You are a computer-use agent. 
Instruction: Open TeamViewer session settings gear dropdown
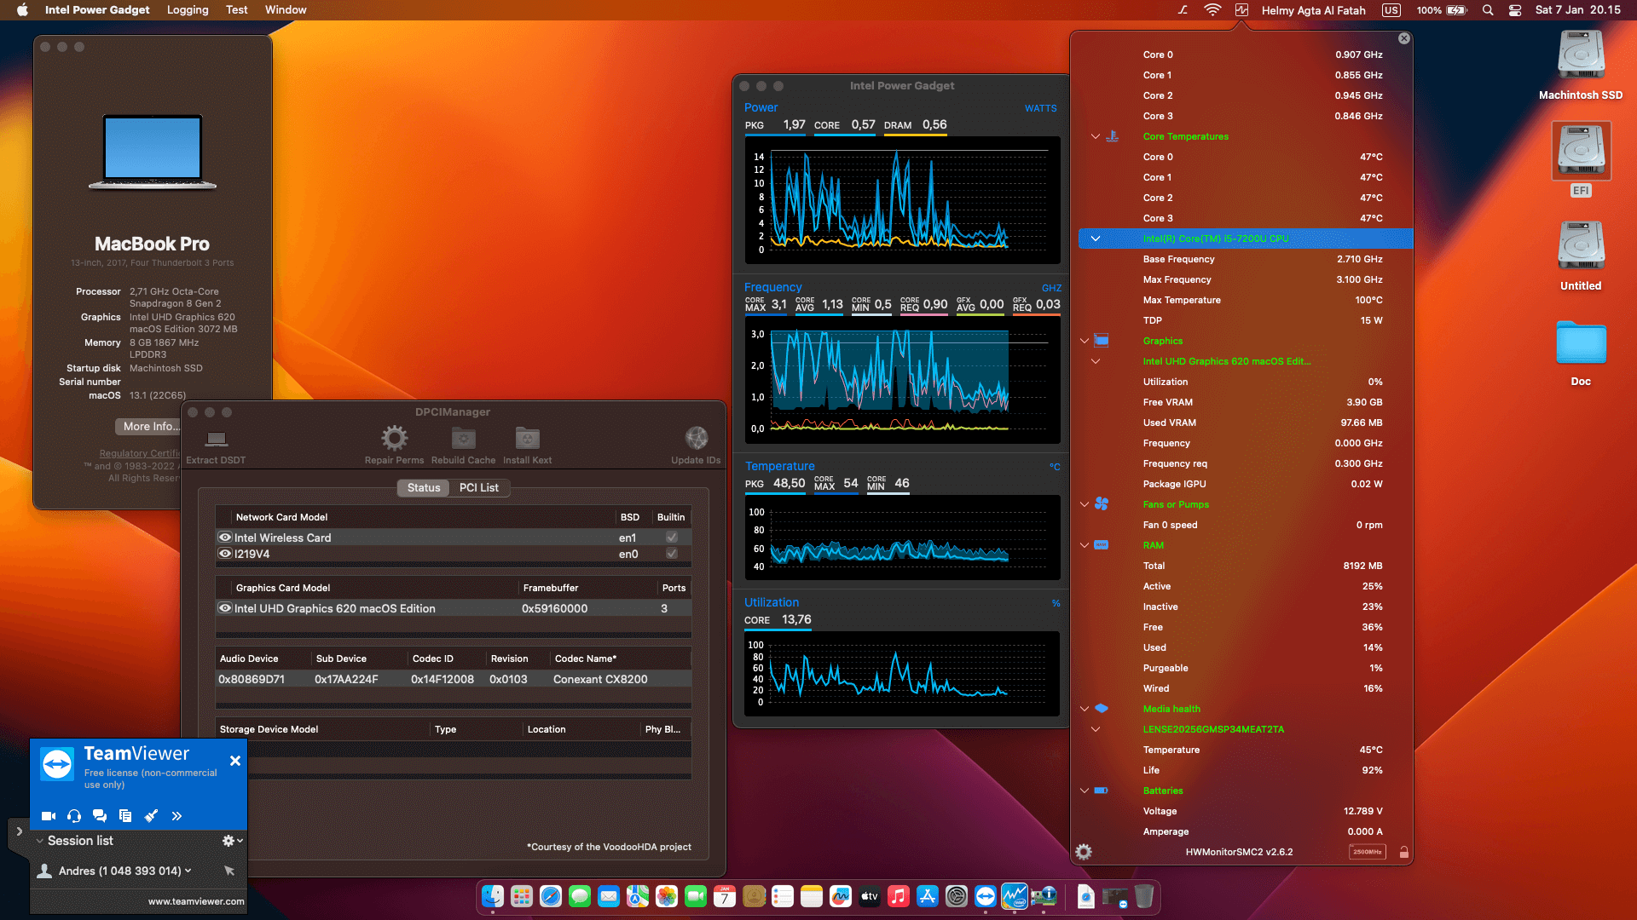pyautogui.click(x=232, y=841)
